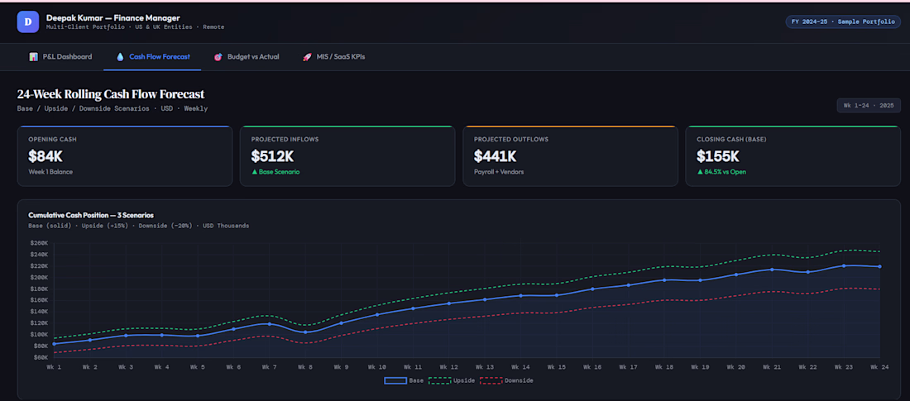Toggle the Base series in chart legend
The image size is (910, 401).
[404, 380]
